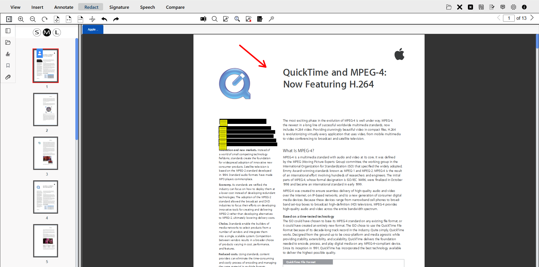Go to the next page arrow

click(x=532, y=18)
